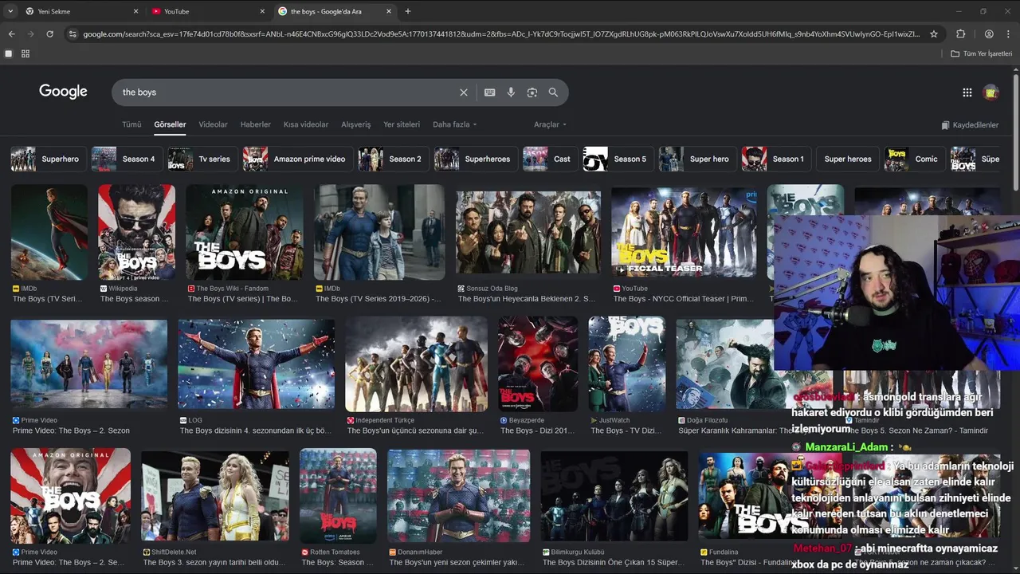
Task: Open Independent Türkçe image result
Action: coord(416,364)
